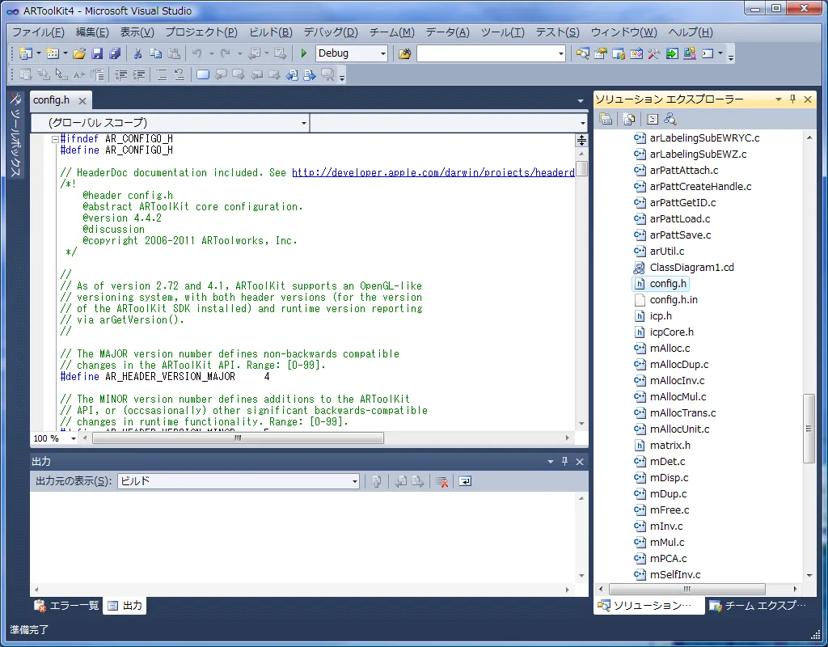Screen dimensions: 828x647
Task: Click inside the toolbar find text field
Action: [486, 53]
